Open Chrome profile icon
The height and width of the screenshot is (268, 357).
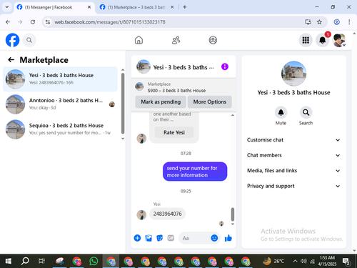point(336,22)
